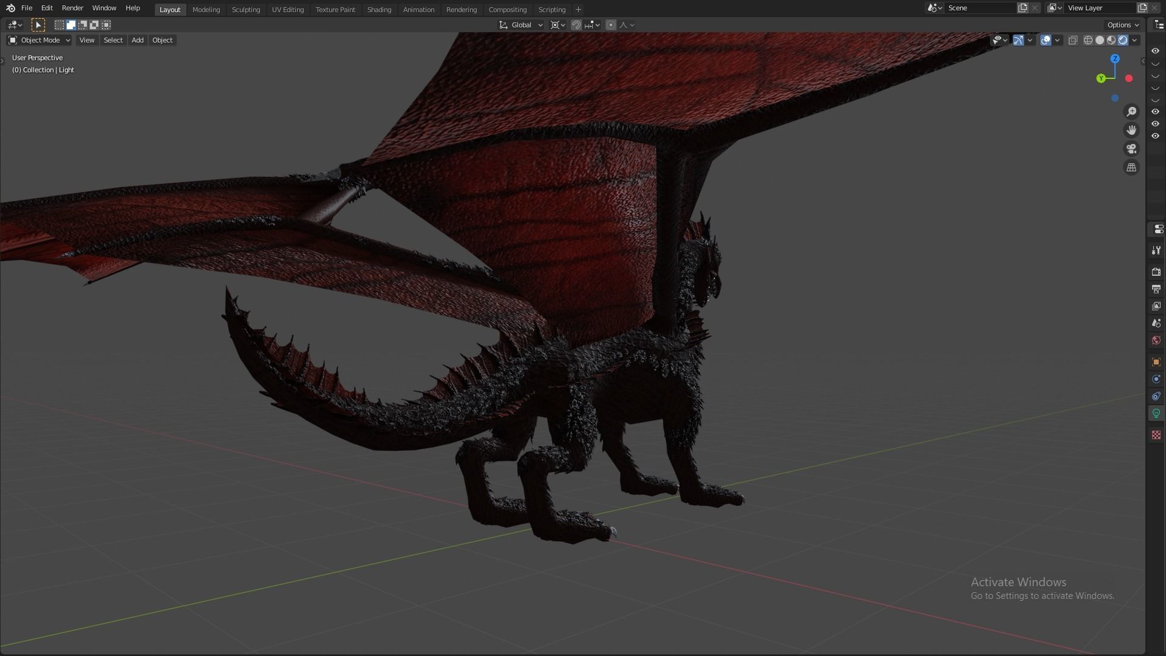
Task: Click the Move view hand gizmo
Action: click(1131, 130)
